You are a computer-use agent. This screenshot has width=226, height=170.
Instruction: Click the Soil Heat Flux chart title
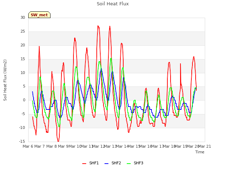(x=113, y=4)
